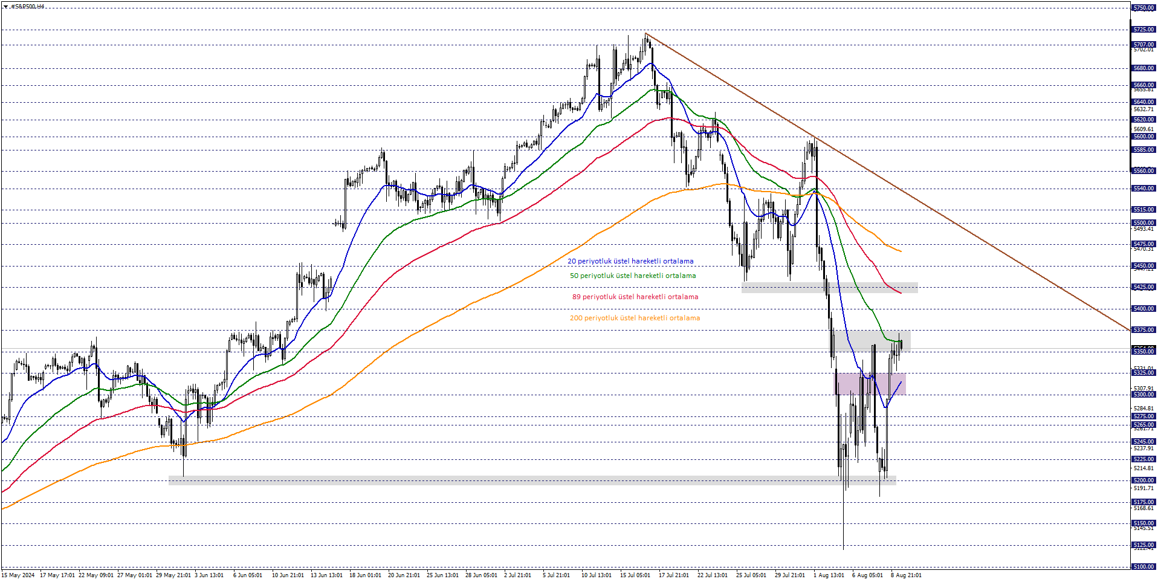Viewport: 1158px width, 582px height.
Task: Click the 29 Jul 21:01 time label
Action: [x=790, y=575]
